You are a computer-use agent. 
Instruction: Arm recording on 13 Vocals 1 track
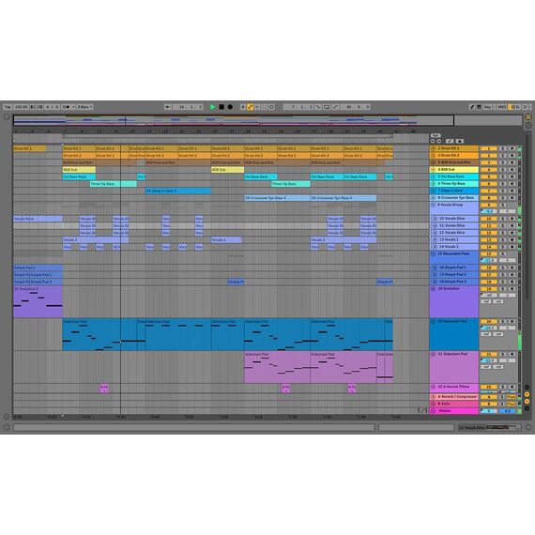[512, 240]
